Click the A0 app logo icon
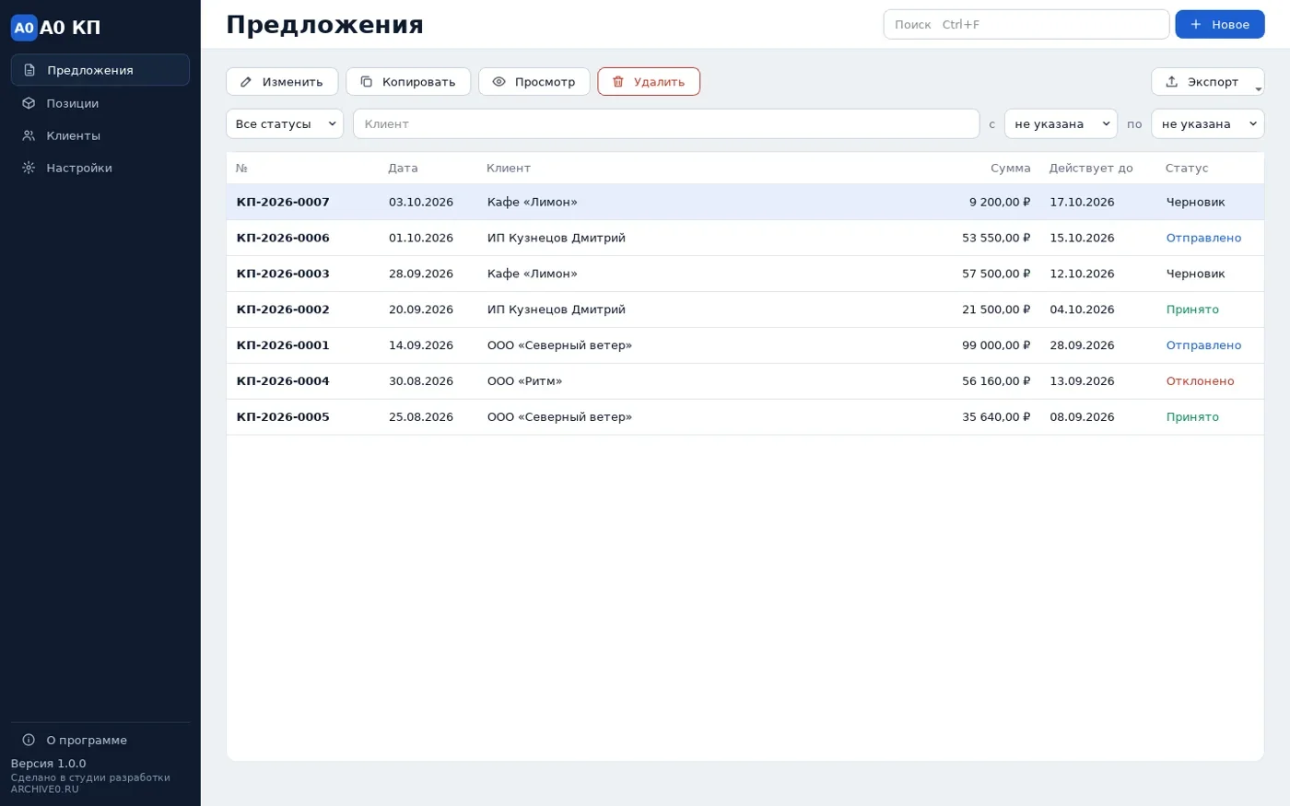Image resolution: width=1290 pixels, height=806 pixels. coord(24,28)
